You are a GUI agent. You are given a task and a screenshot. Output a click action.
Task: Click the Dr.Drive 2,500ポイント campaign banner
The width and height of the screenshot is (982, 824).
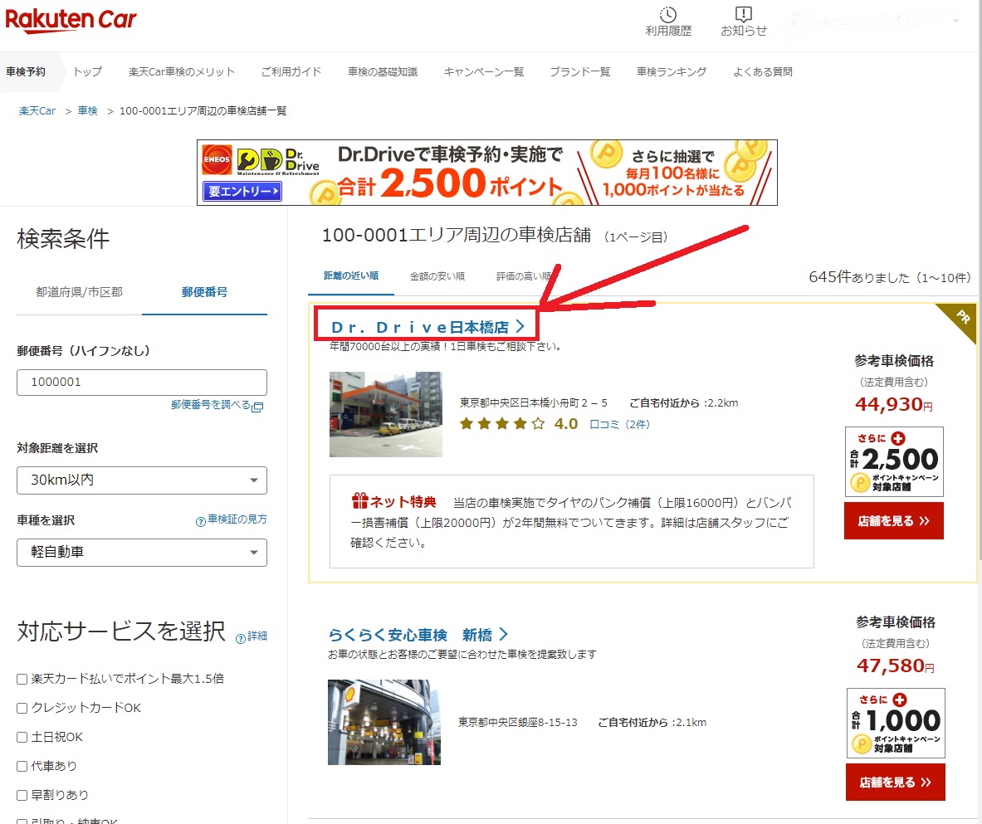[487, 173]
